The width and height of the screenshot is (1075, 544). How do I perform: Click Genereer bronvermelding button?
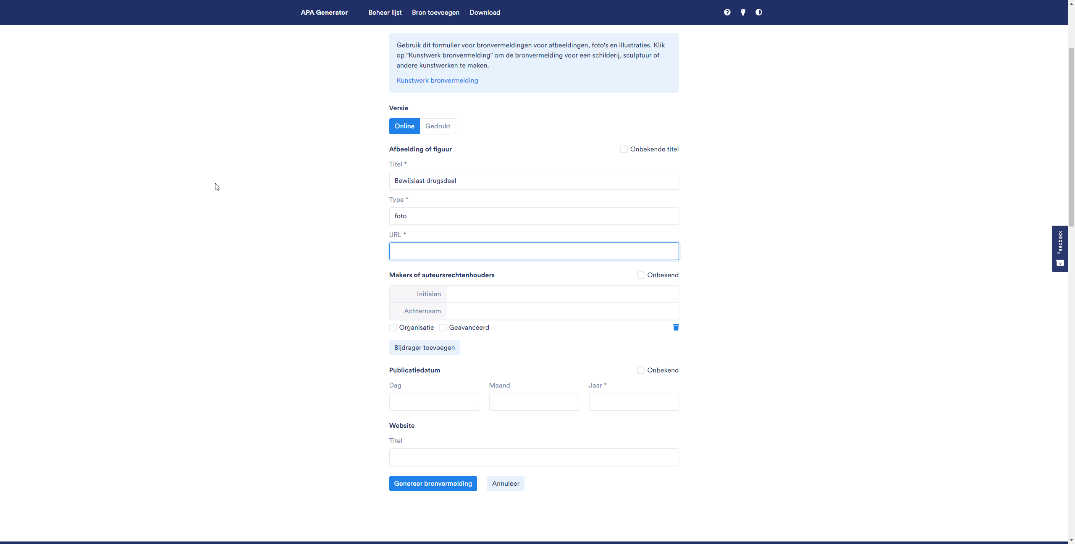pos(433,484)
